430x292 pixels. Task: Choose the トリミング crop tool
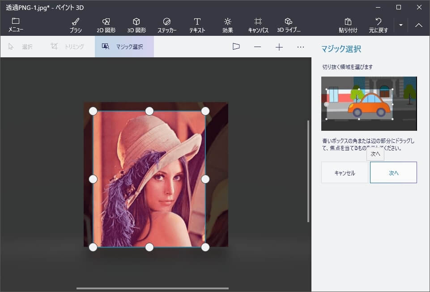coord(67,47)
